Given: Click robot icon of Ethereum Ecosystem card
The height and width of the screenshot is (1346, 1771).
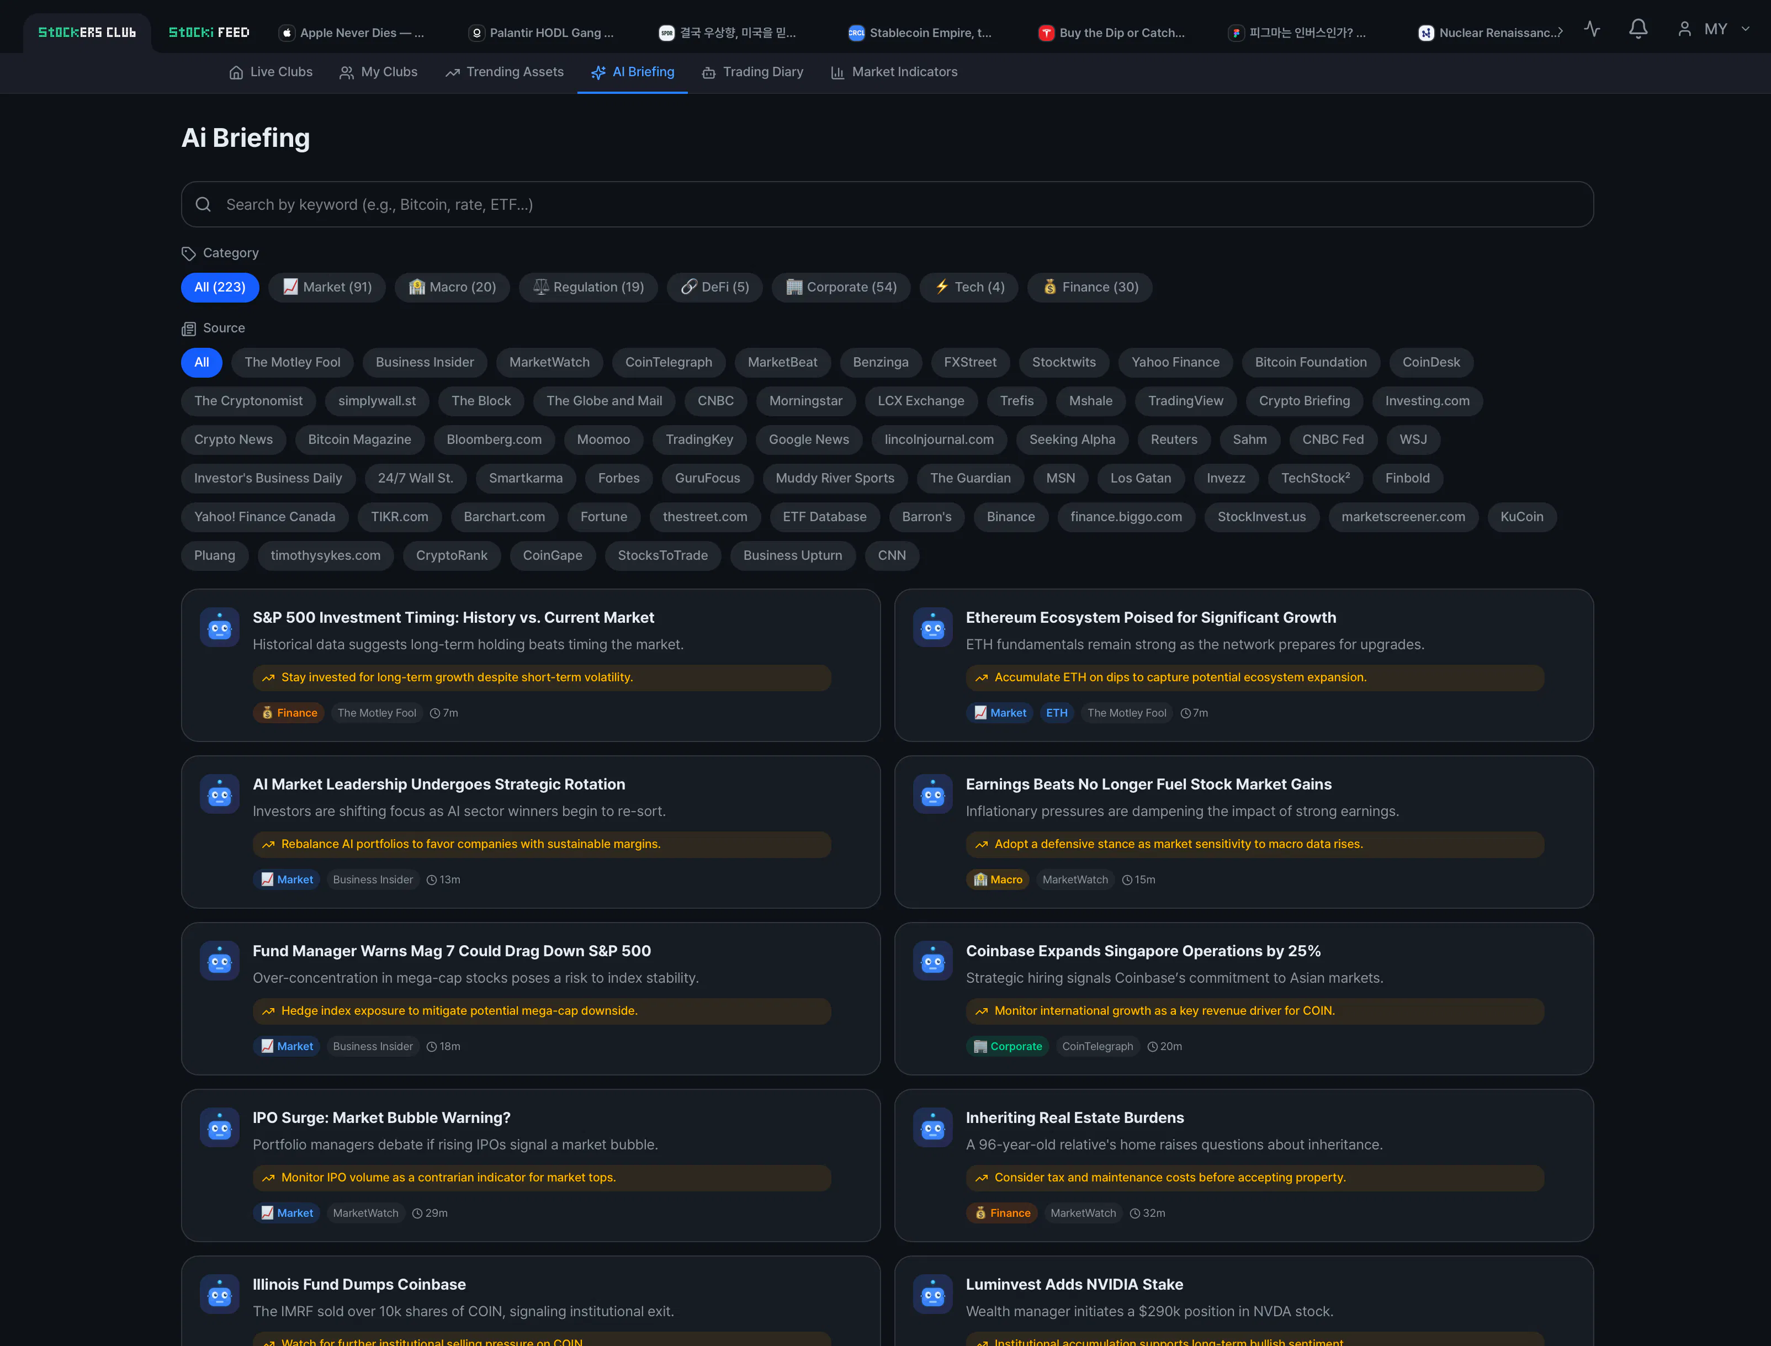Looking at the screenshot, I should pos(932,627).
